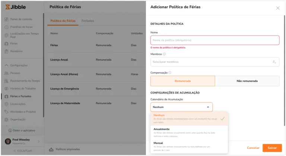The image size is (286, 156).
Task: Click the Compensação info icon
Action: (170, 73)
